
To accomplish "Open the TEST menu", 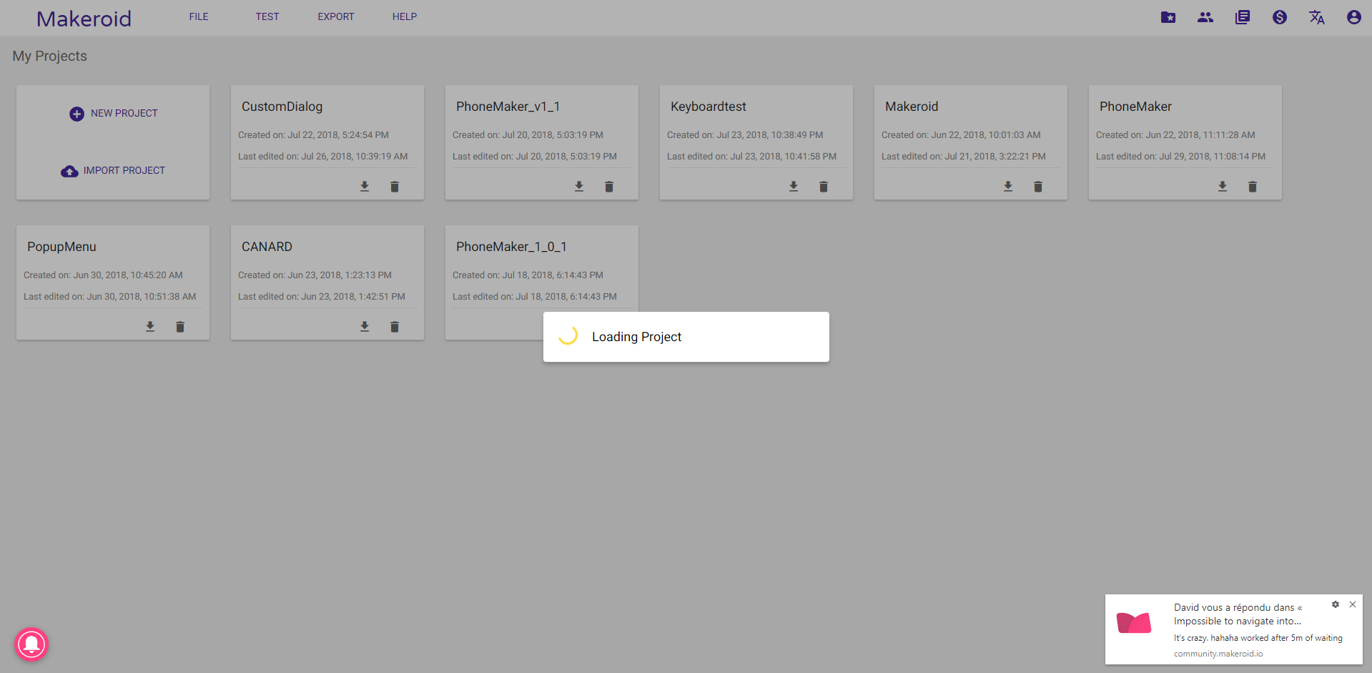I will point(267,16).
